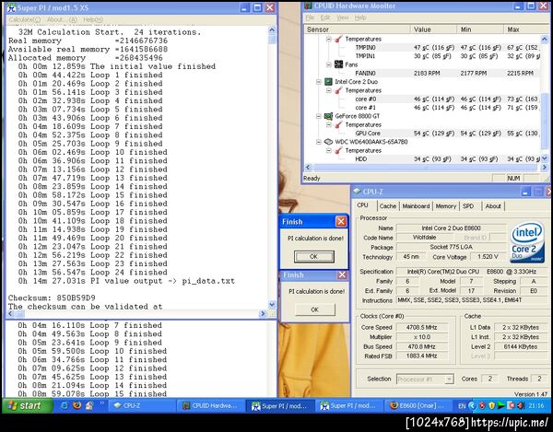Collapse the WDC WD6400AAKS tree node
Image resolution: width=553 pixels, height=432 pixels.
point(319,142)
